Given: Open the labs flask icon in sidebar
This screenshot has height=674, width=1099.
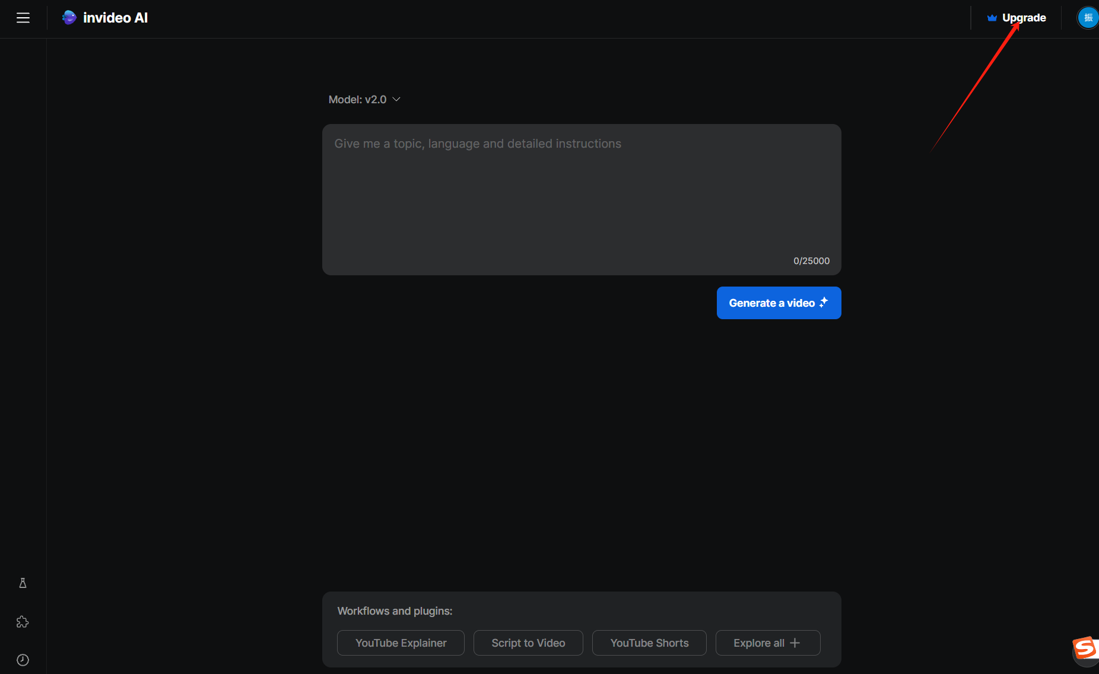Looking at the screenshot, I should tap(23, 583).
